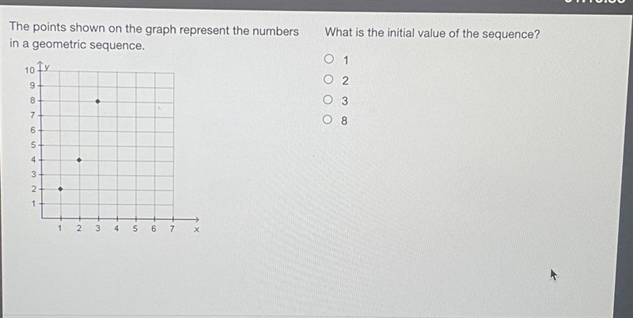This screenshot has height=318, width=633.
Task: Click the x-axis arrow at right end
Action: click(x=195, y=219)
